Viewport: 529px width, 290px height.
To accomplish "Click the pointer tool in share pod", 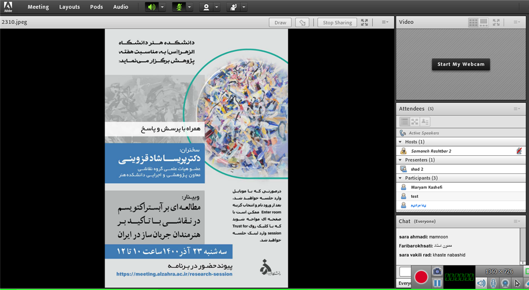I will click(x=302, y=23).
